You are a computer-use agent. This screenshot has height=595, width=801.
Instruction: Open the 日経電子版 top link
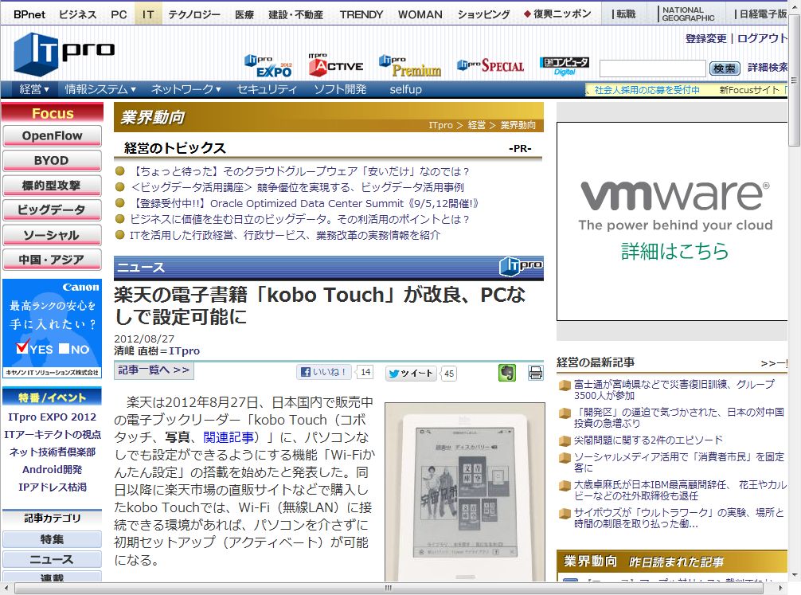coord(763,14)
